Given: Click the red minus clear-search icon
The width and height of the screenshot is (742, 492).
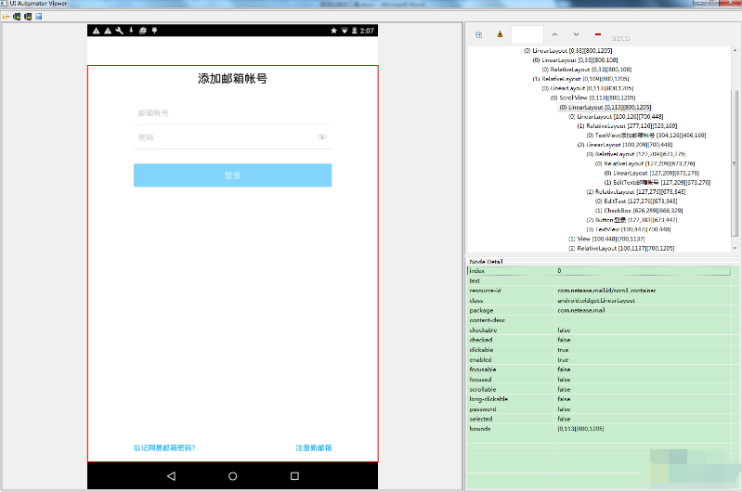Looking at the screenshot, I should coord(598,34).
